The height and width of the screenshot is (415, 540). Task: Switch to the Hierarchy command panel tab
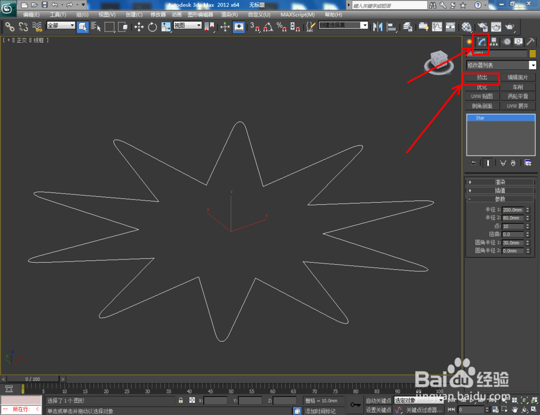click(x=494, y=42)
